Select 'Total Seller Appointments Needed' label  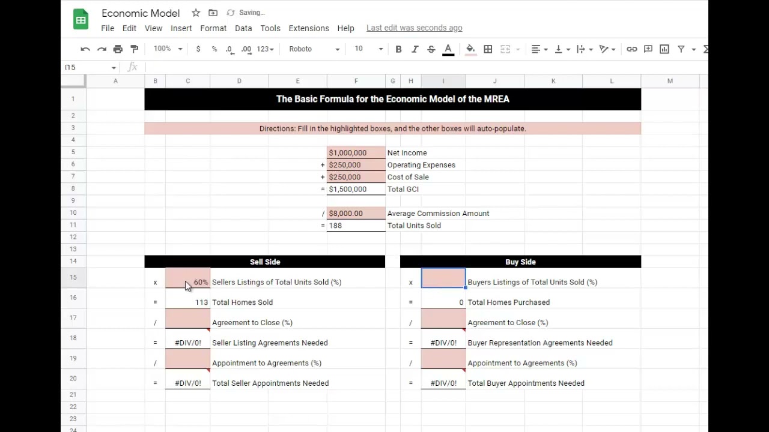tap(270, 383)
